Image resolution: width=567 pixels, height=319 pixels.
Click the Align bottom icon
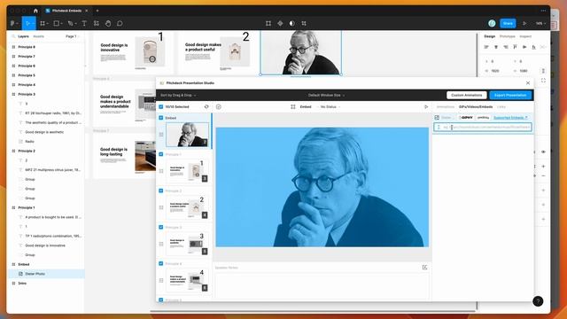click(533, 47)
